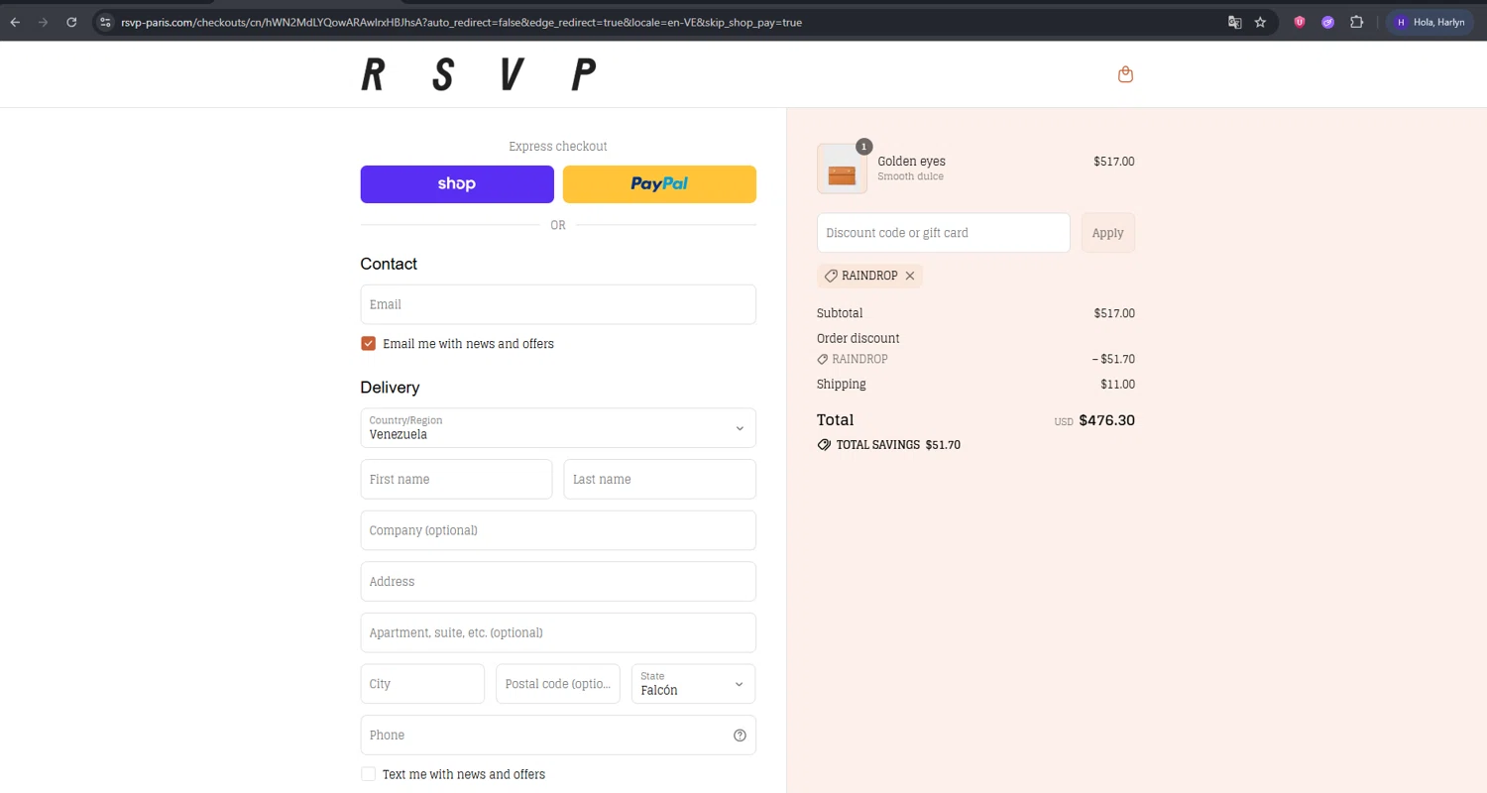1487x793 pixels.
Task: Focus the Postal code field
Action: (558, 684)
